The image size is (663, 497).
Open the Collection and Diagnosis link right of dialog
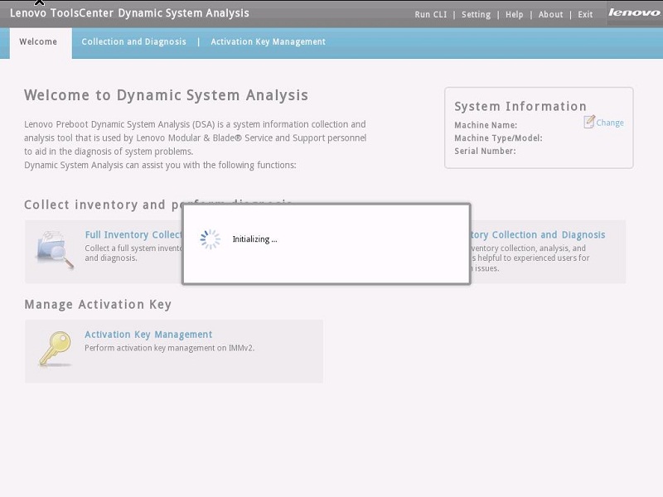(x=539, y=235)
